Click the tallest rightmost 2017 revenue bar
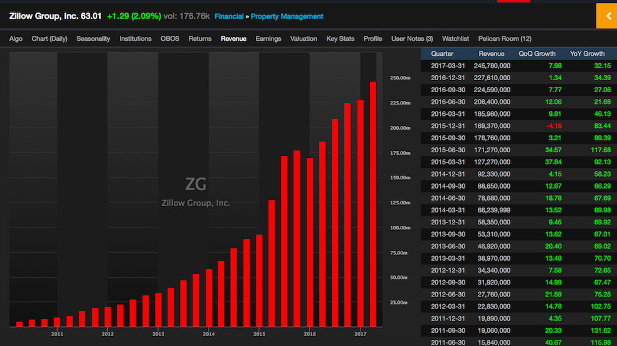This screenshot has width=617, height=346. tap(372, 204)
